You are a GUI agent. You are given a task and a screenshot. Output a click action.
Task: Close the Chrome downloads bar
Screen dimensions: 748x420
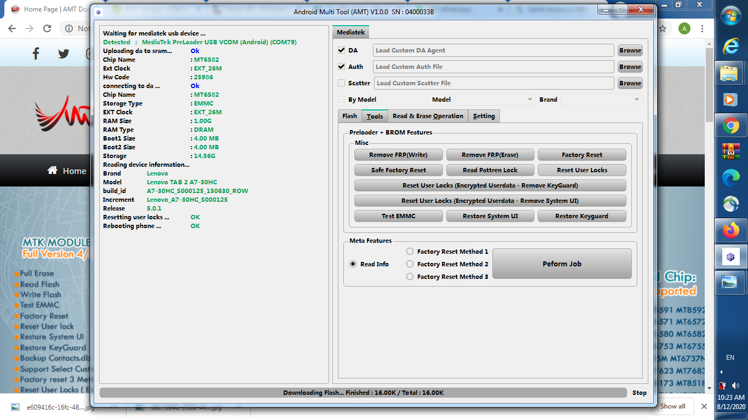point(704,406)
